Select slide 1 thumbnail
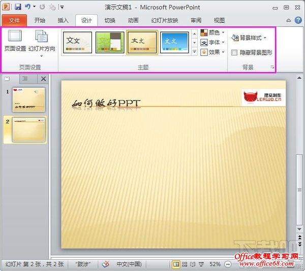 pos(28,100)
